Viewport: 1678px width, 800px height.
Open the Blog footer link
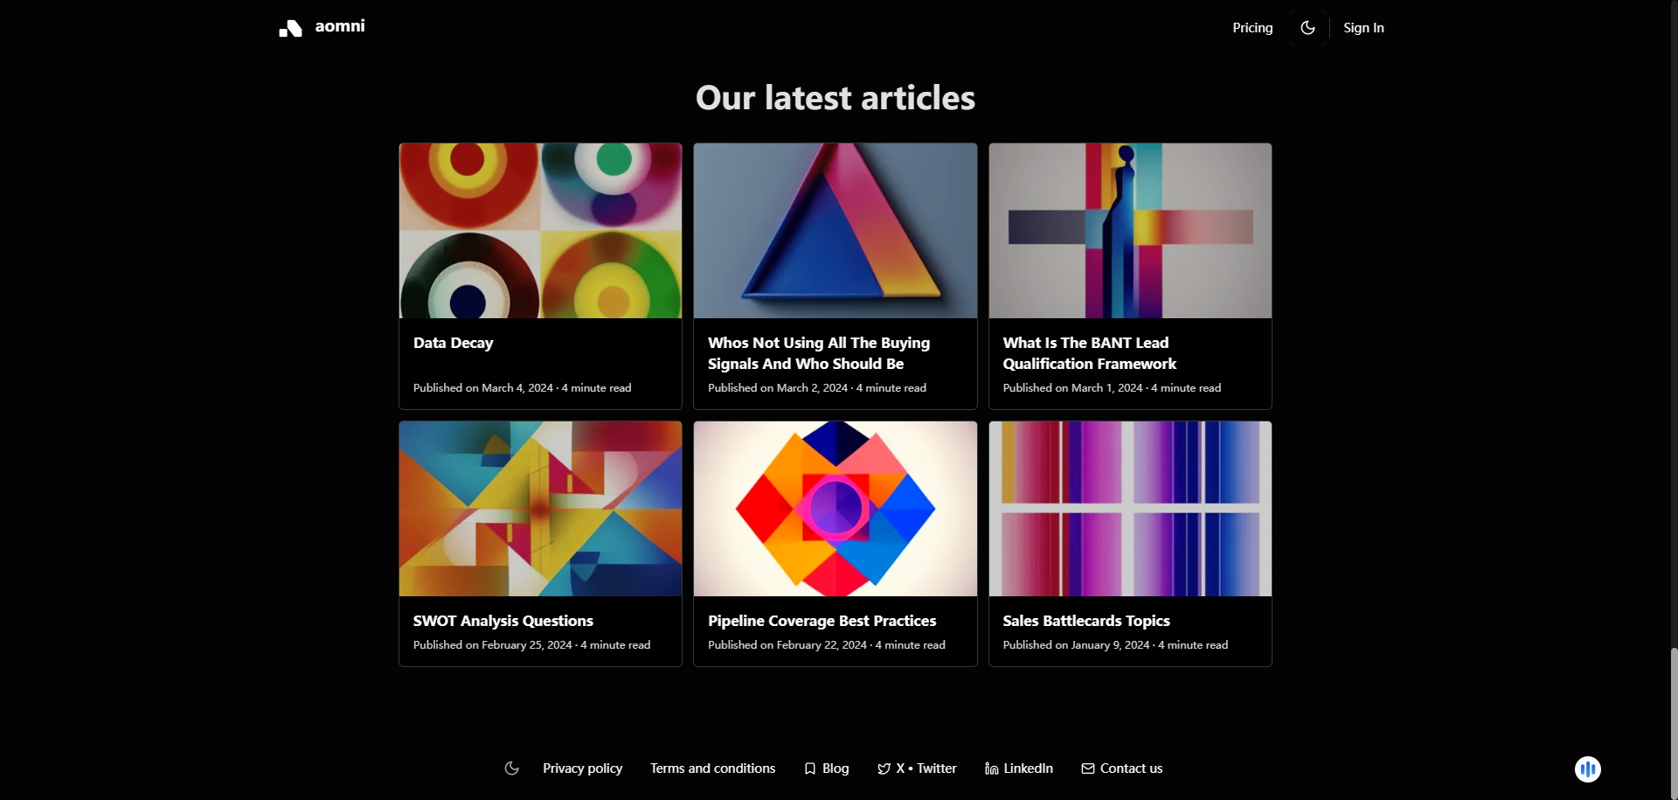point(836,769)
